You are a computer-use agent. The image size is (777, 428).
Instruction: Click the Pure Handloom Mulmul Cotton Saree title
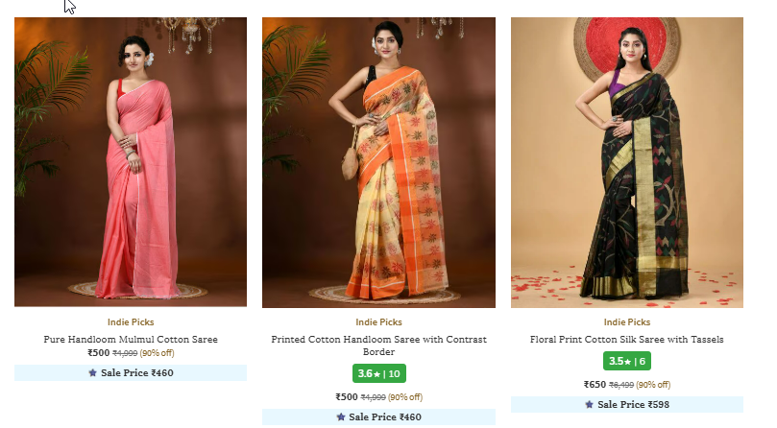[131, 340]
